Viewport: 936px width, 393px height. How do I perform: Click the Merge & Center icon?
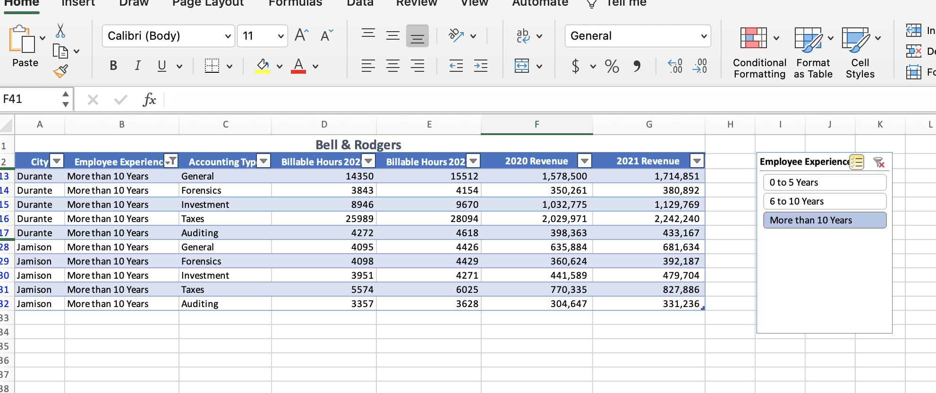pyautogui.click(x=522, y=66)
